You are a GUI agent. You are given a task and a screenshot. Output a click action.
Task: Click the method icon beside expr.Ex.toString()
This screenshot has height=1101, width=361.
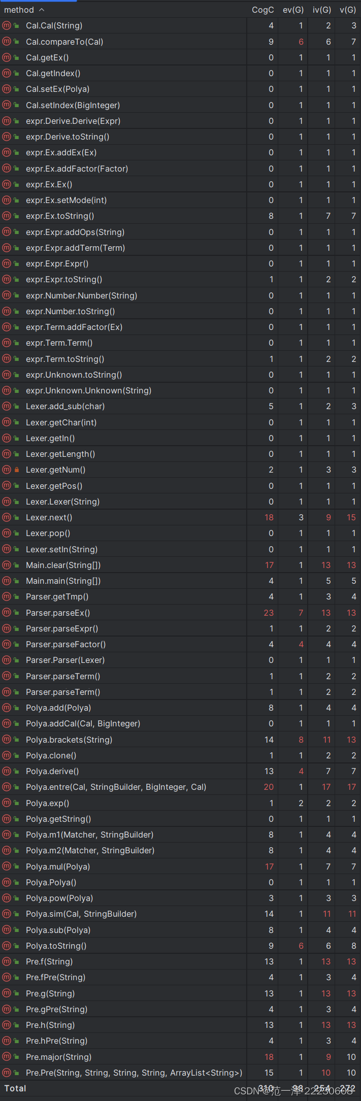(7, 216)
